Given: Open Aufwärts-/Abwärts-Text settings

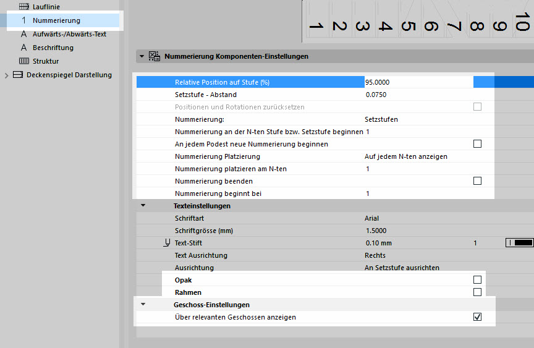Looking at the screenshot, I should 69,34.
